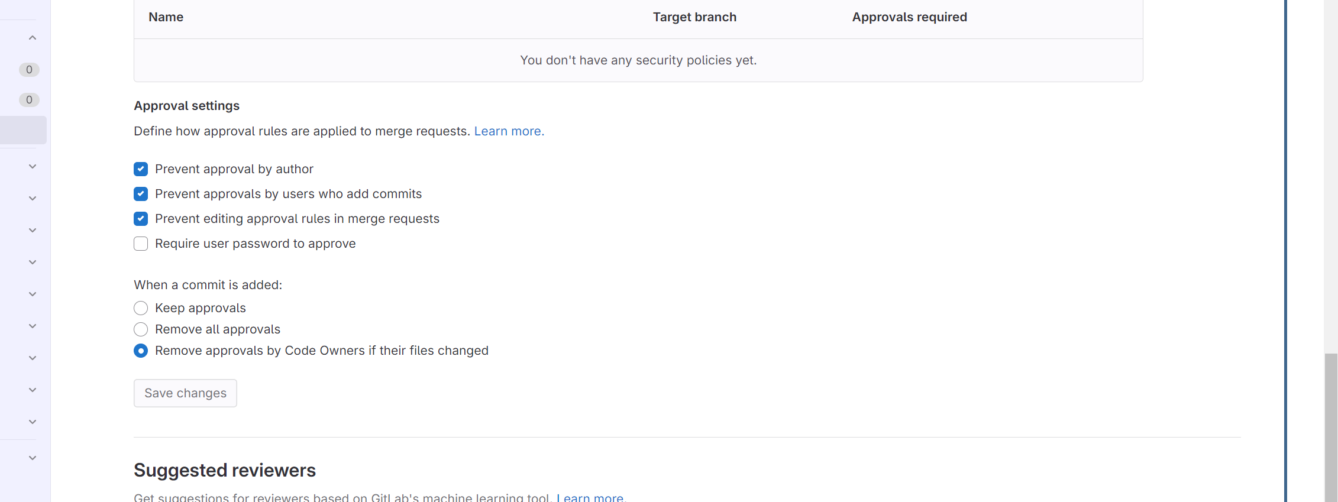Viewport: 1338px width, 502px height.
Task: Click the upper "0" count badge in sidebar
Action: click(29, 70)
